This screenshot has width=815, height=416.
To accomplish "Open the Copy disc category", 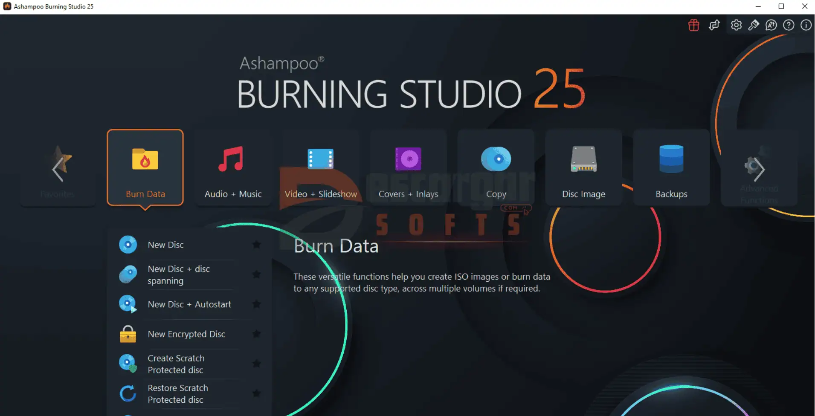I will pyautogui.click(x=496, y=168).
